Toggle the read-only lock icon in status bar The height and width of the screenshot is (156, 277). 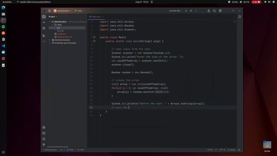[239, 150]
